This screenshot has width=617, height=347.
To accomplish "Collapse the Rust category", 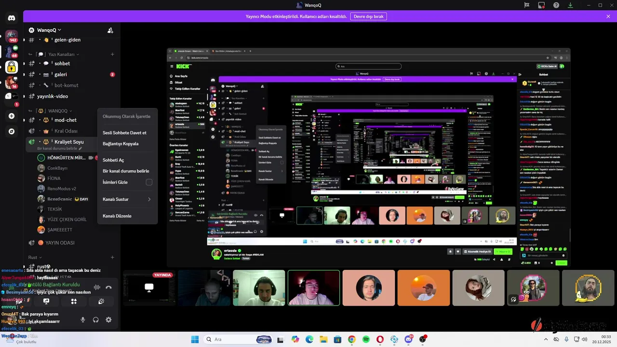I will pos(35,257).
